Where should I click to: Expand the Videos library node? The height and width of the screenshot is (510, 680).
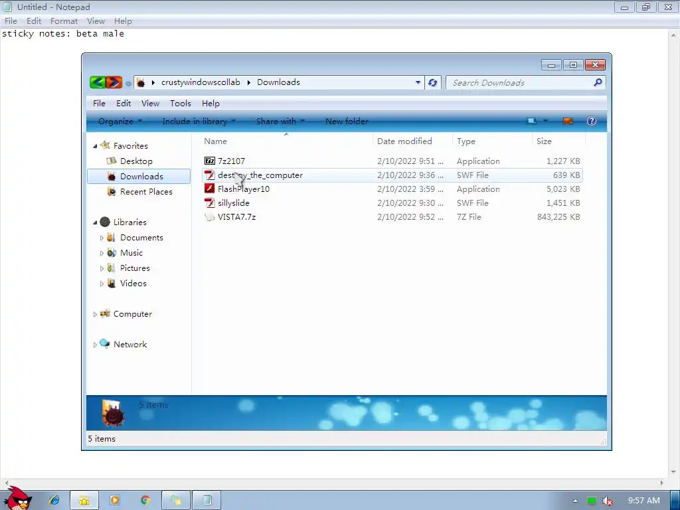[x=102, y=284]
